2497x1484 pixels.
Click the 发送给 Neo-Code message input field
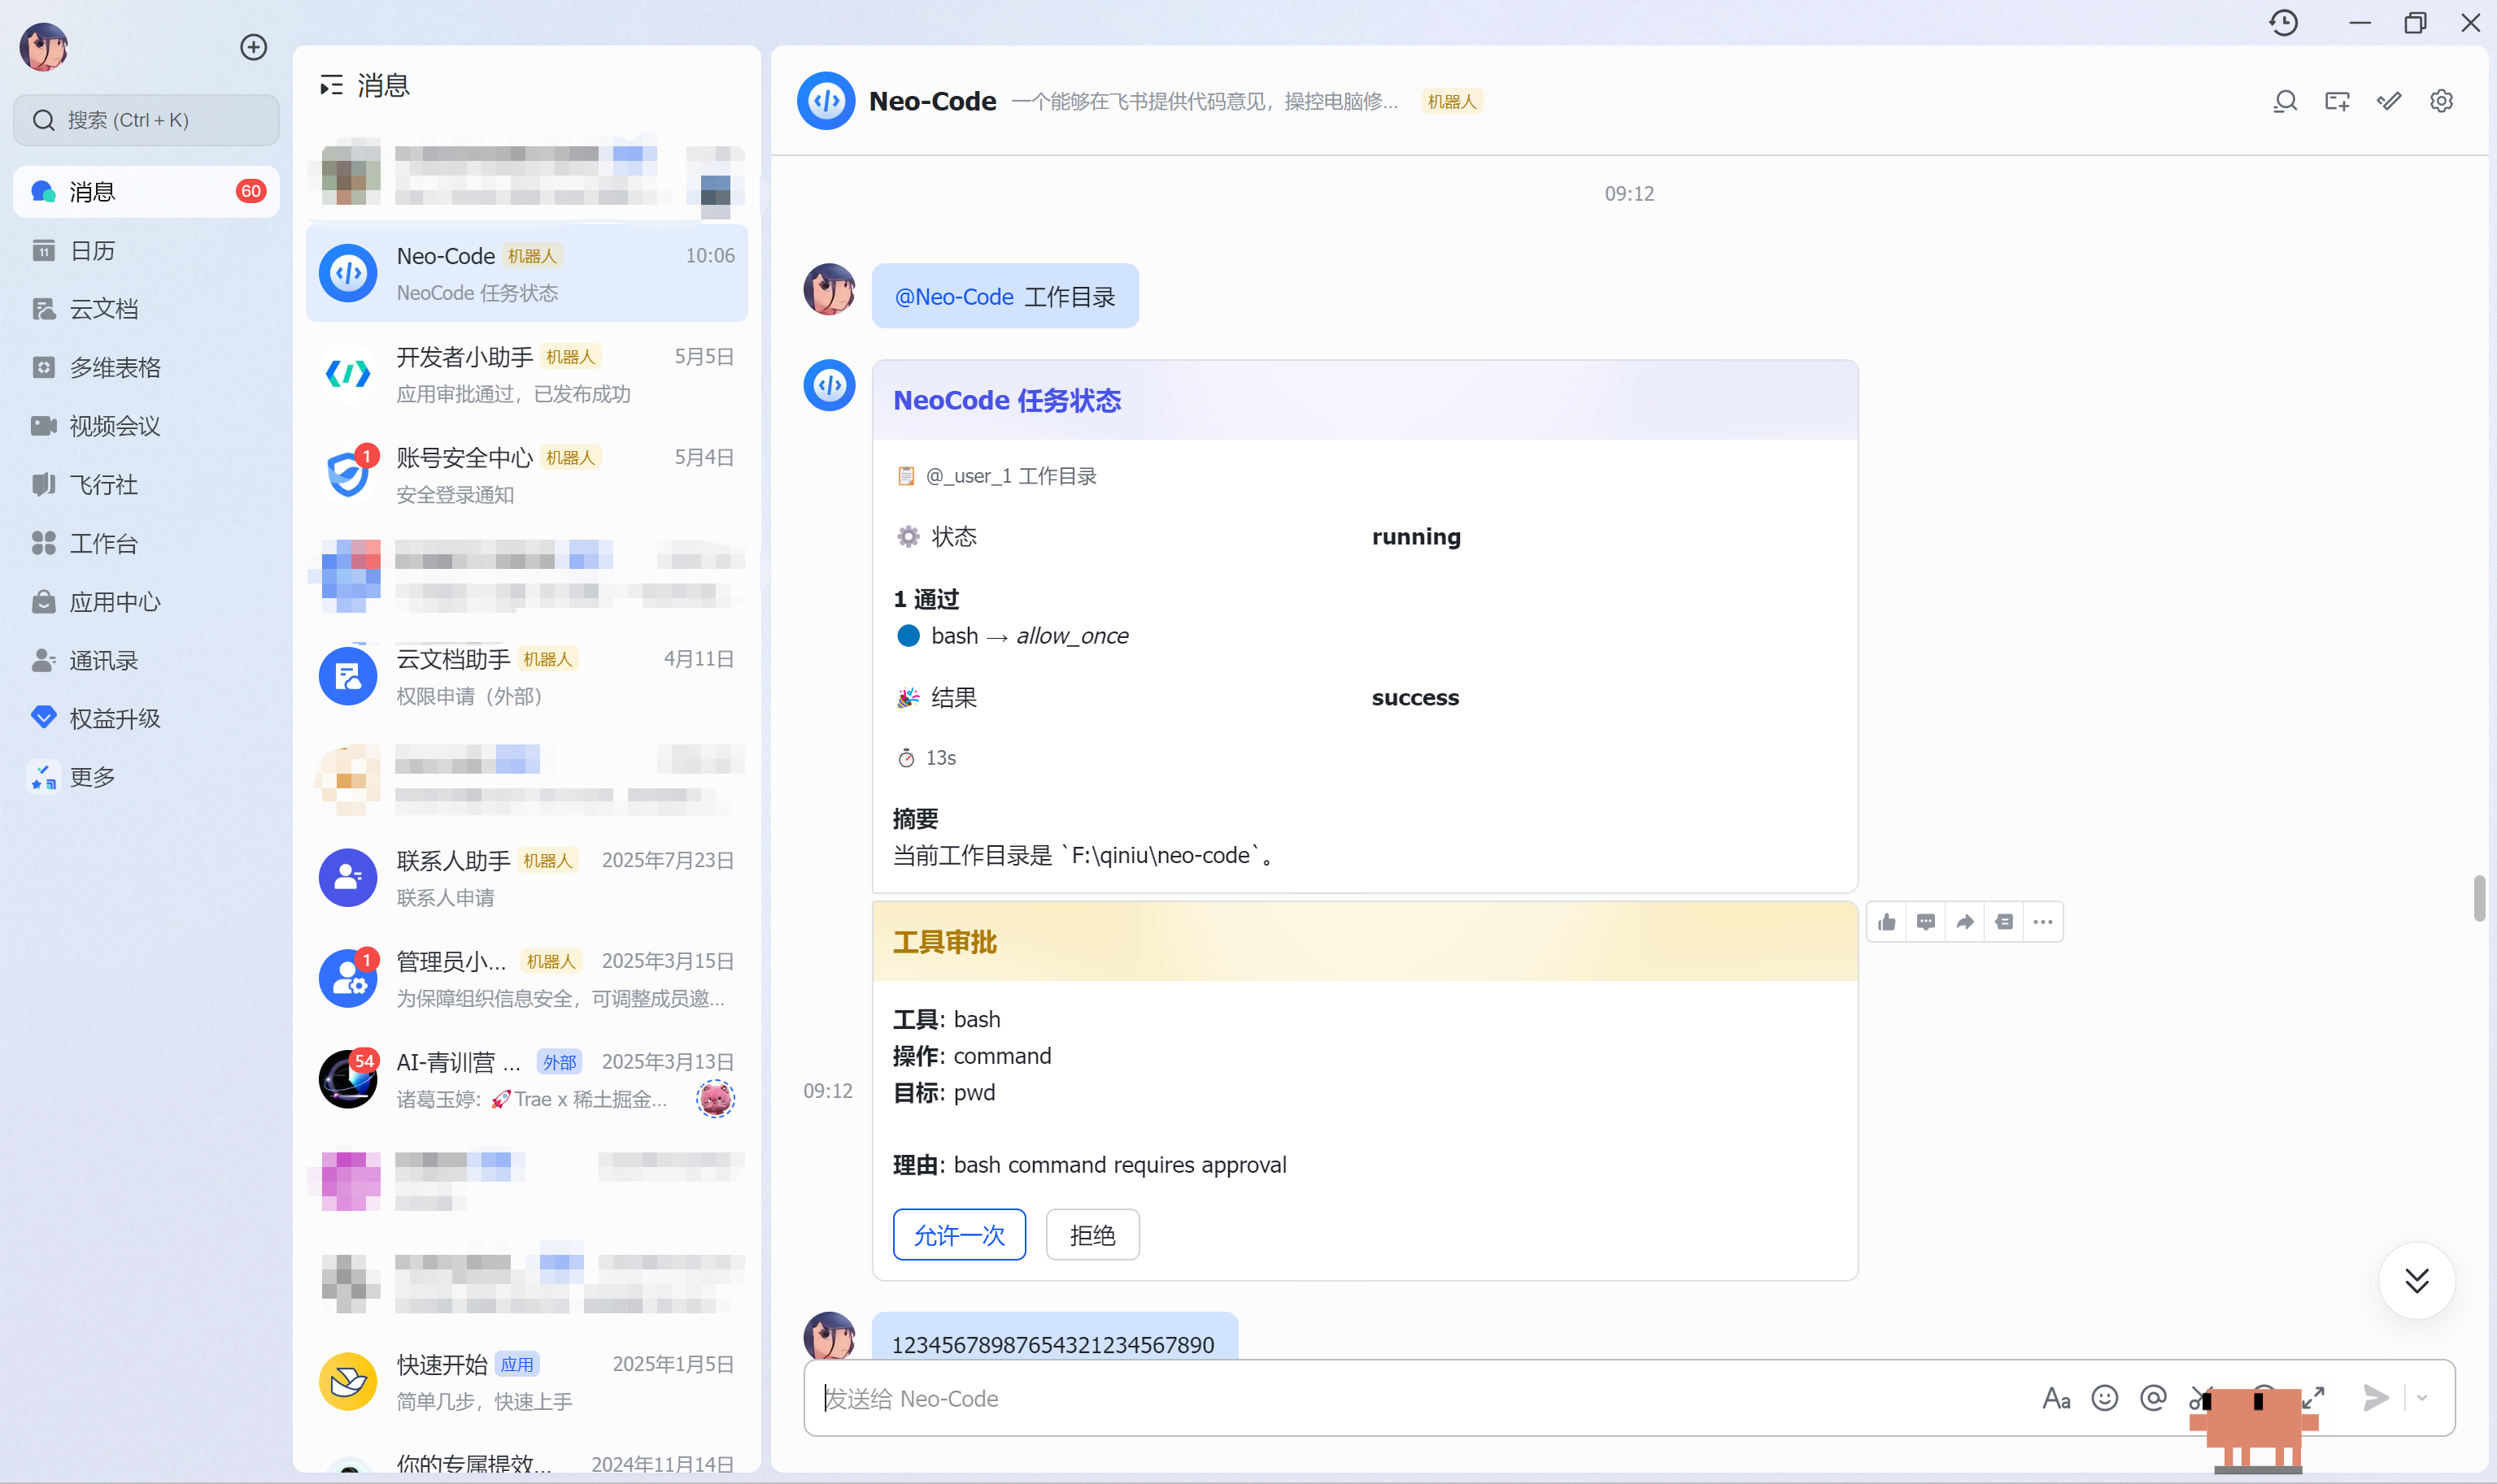point(1421,1398)
